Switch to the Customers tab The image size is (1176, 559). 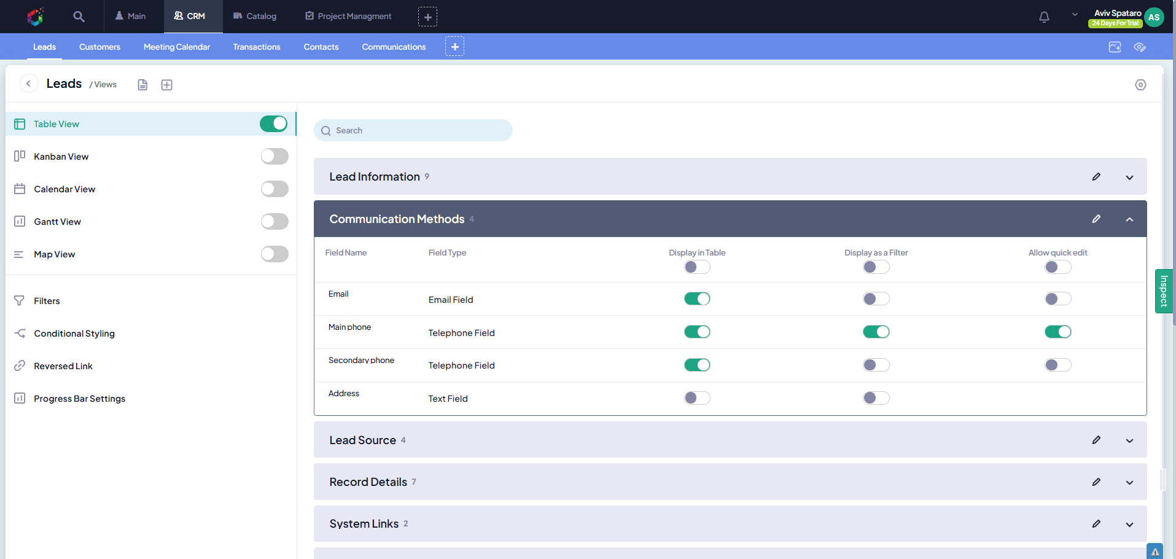point(99,47)
